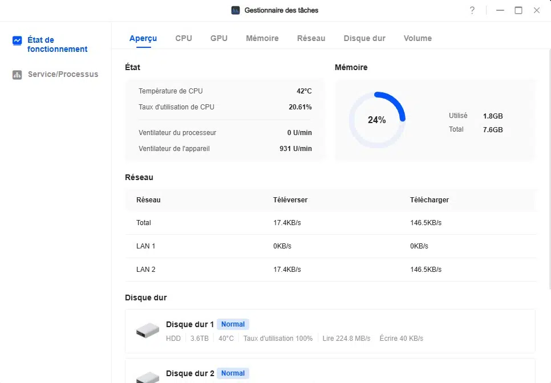This screenshot has width=551, height=383.
Task: Minimize the task manager window
Action: [500, 10]
